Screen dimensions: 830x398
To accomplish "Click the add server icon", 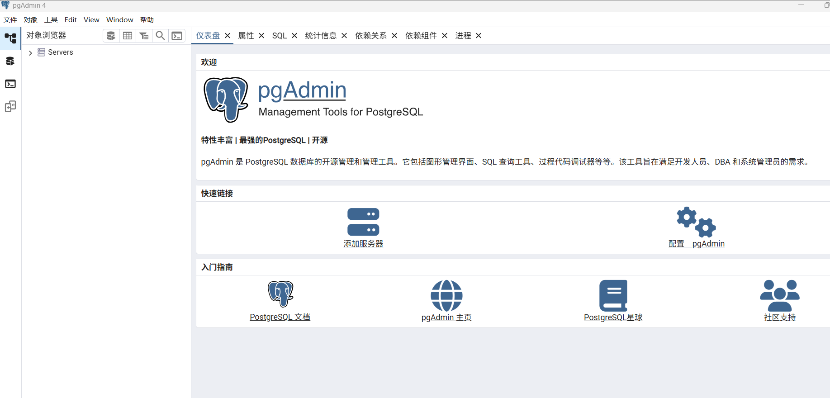I will (x=363, y=222).
